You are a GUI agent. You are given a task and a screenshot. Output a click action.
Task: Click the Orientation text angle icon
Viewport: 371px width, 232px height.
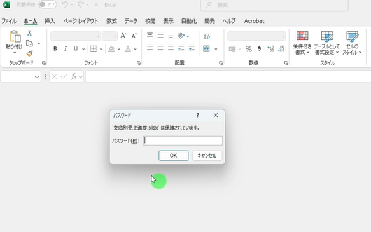click(181, 36)
